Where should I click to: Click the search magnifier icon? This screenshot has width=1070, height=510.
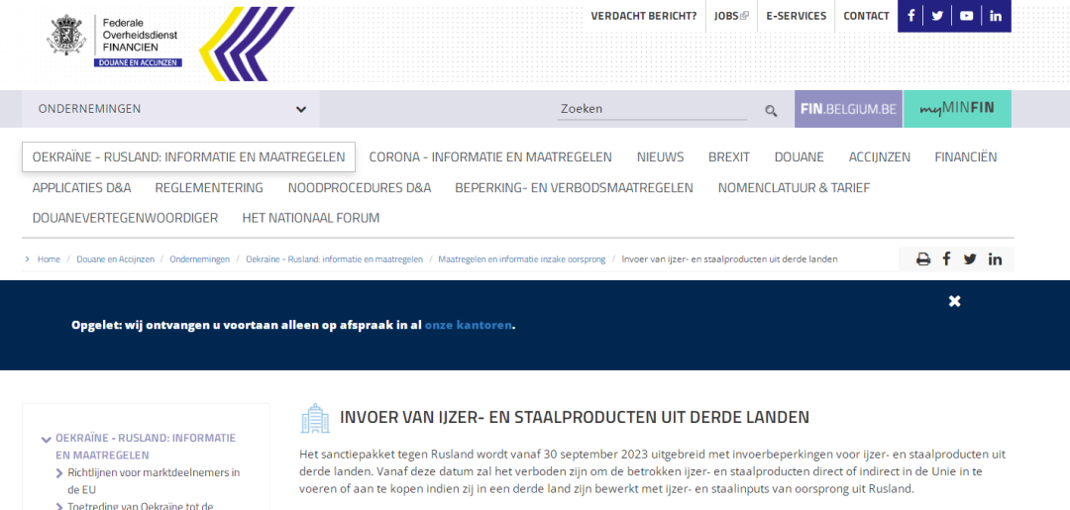click(x=771, y=111)
